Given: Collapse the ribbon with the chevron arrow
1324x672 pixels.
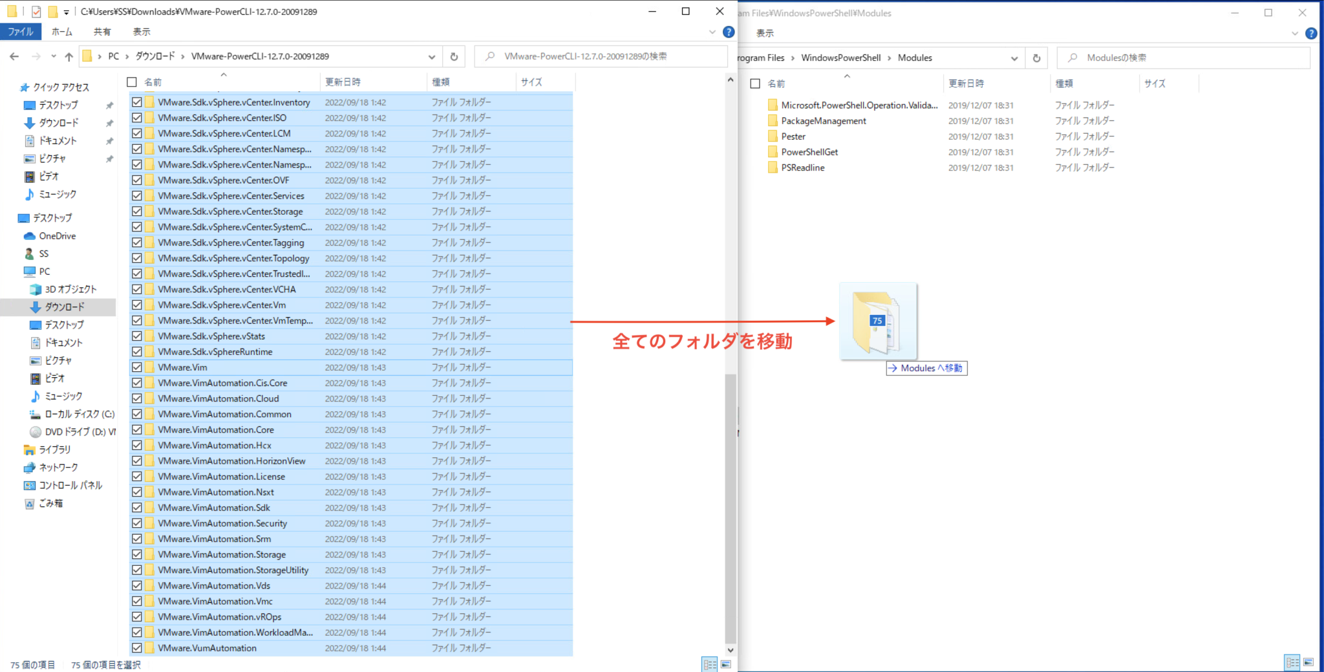Looking at the screenshot, I should pyautogui.click(x=712, y=32).
